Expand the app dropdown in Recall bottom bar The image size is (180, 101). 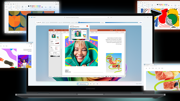coord(87,84)
